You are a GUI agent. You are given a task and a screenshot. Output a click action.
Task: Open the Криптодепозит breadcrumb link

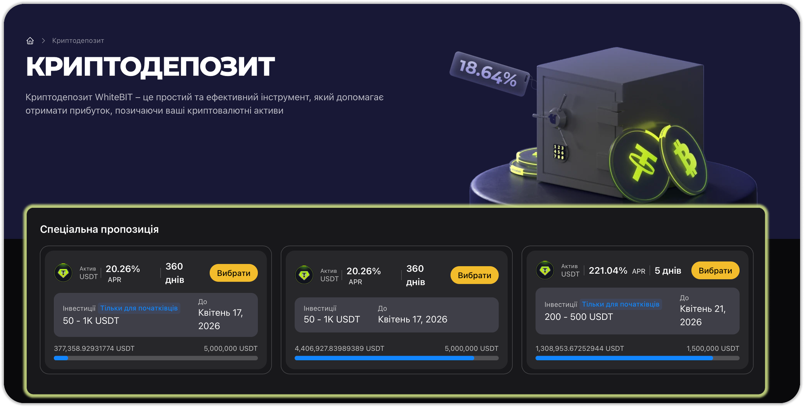click(78, 41)
